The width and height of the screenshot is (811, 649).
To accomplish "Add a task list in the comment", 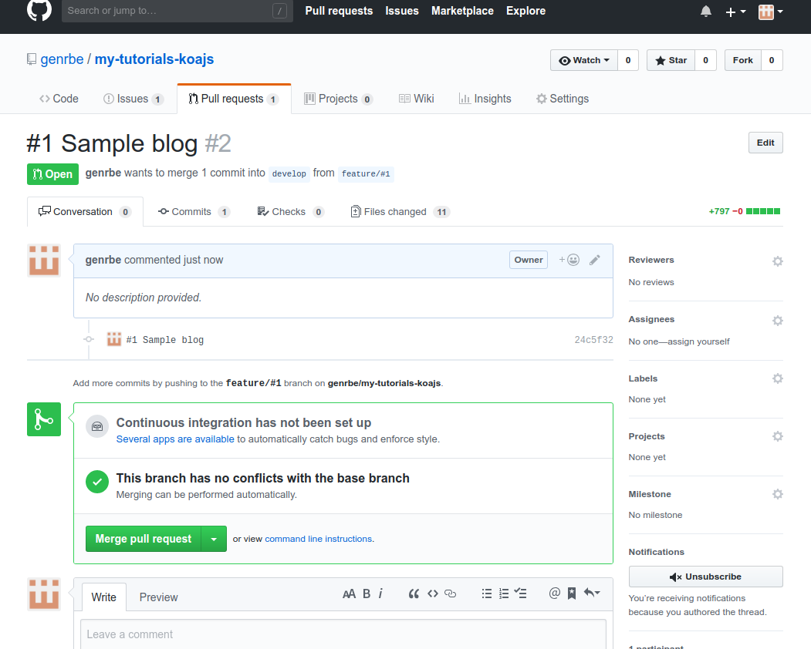I will 520,594.
